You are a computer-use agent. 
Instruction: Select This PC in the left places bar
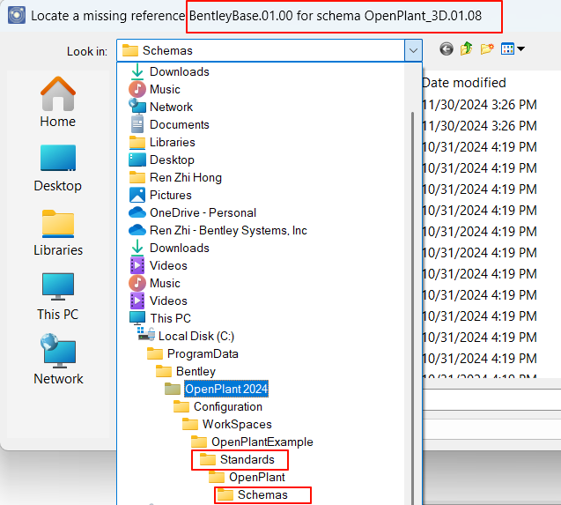point(58,296)
